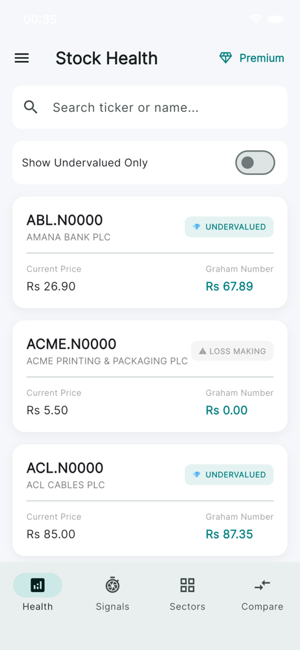Open the ABL.N0000 Amana Bank card
Screen dimensions: 300x650
point(150,252)
